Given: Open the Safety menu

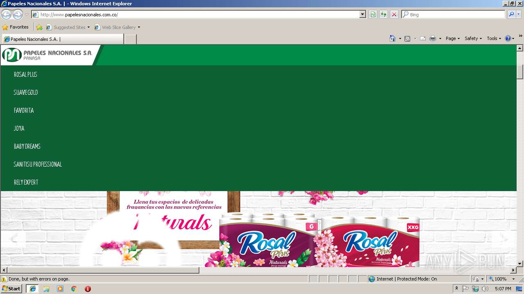Looking at the screenshot, I should (473, 38).
